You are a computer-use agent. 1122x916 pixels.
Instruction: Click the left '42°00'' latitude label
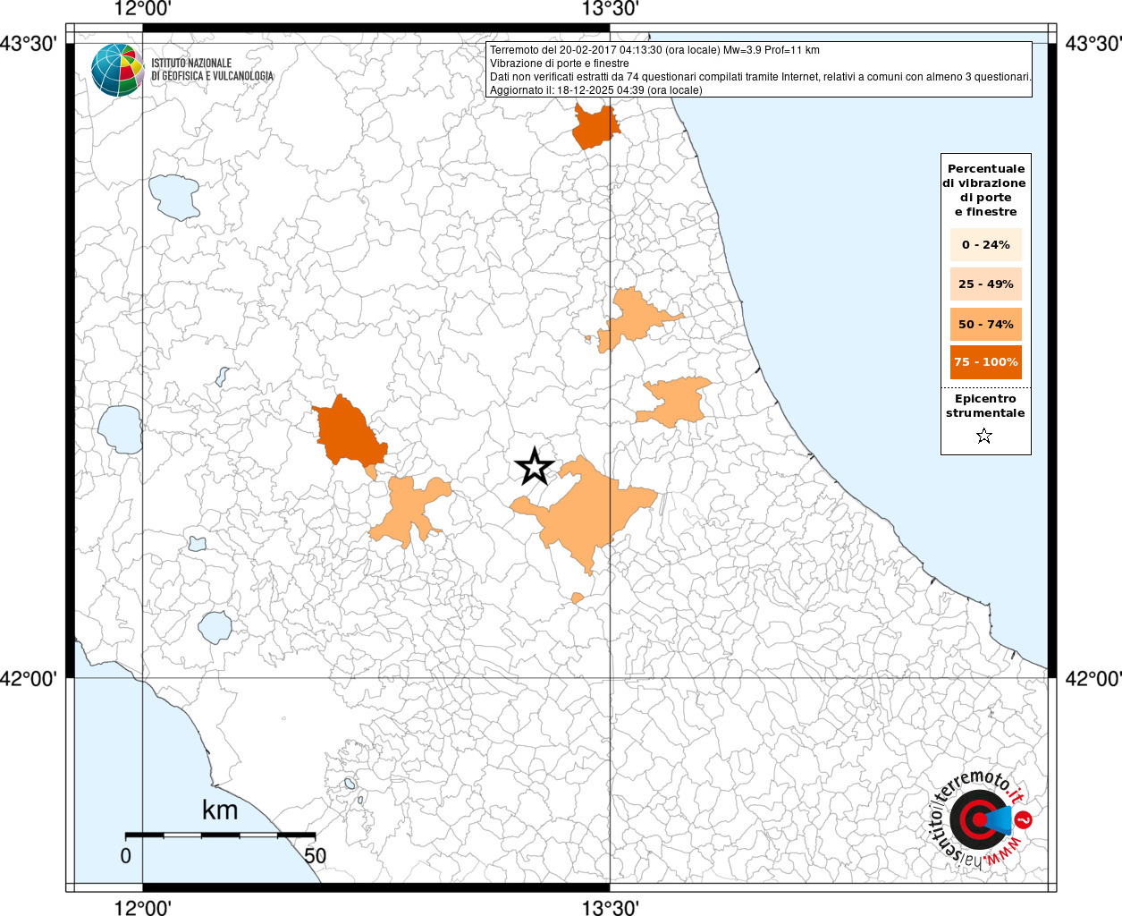(29, 678)
